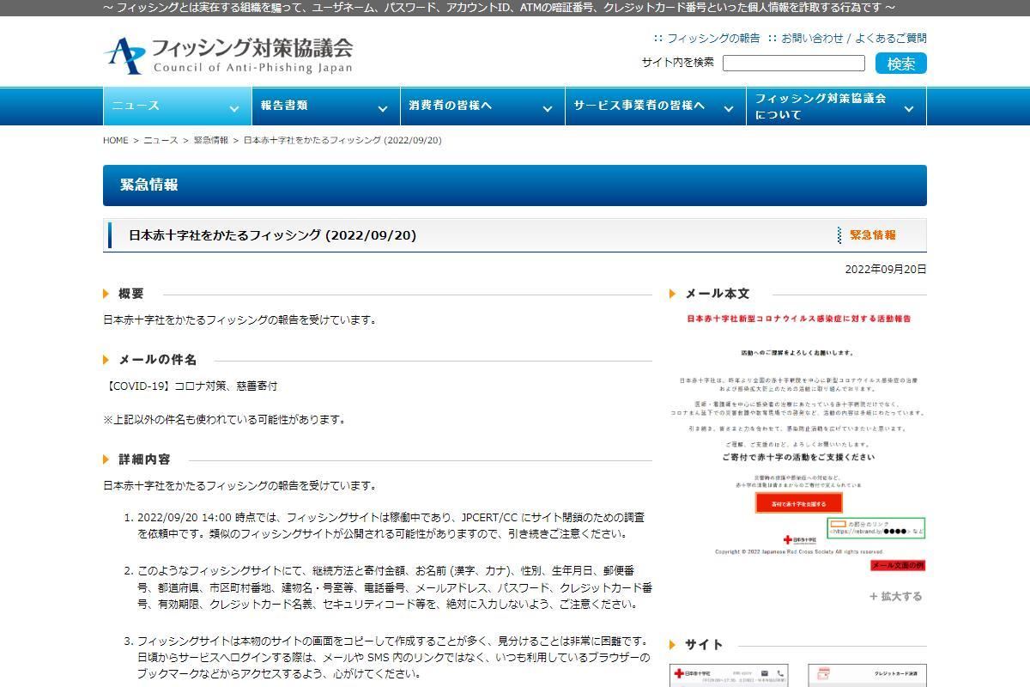Click the サイト section heading
This screenshot has width=1030, height=687.
(704, 645)
